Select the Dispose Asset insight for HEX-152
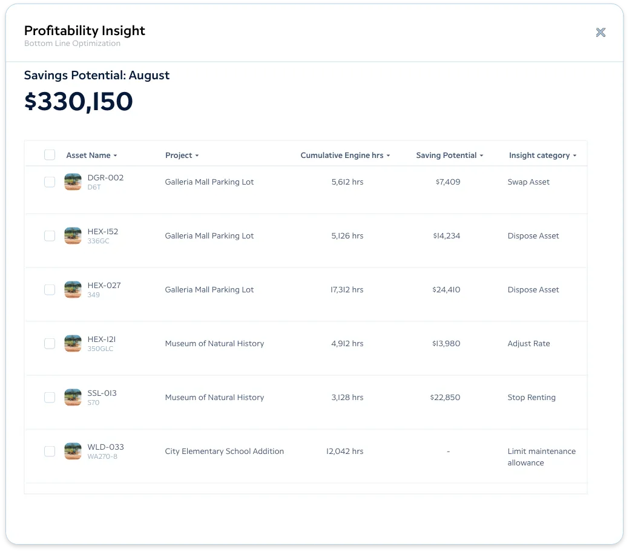 pyautogui.click(x=533, y=235)
